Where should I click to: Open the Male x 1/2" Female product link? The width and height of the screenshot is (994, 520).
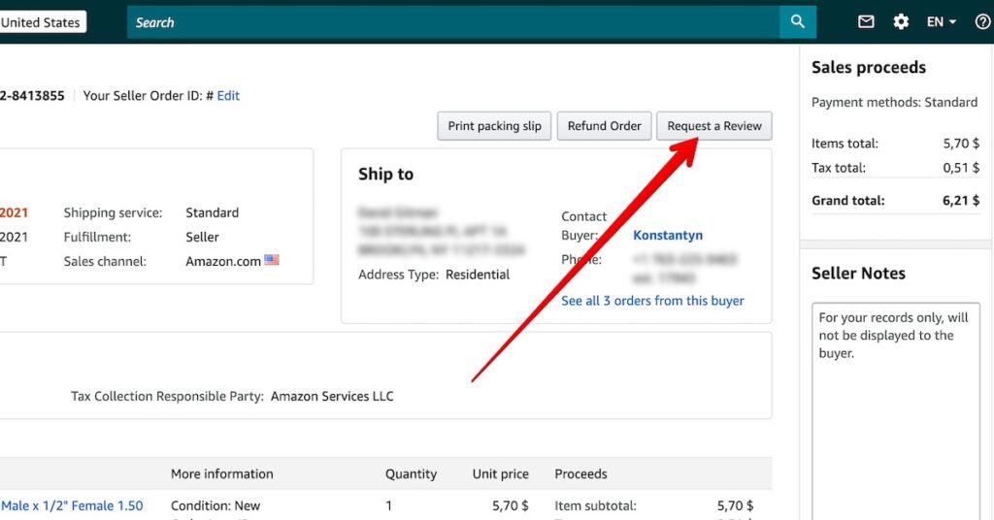click(72, 505)
